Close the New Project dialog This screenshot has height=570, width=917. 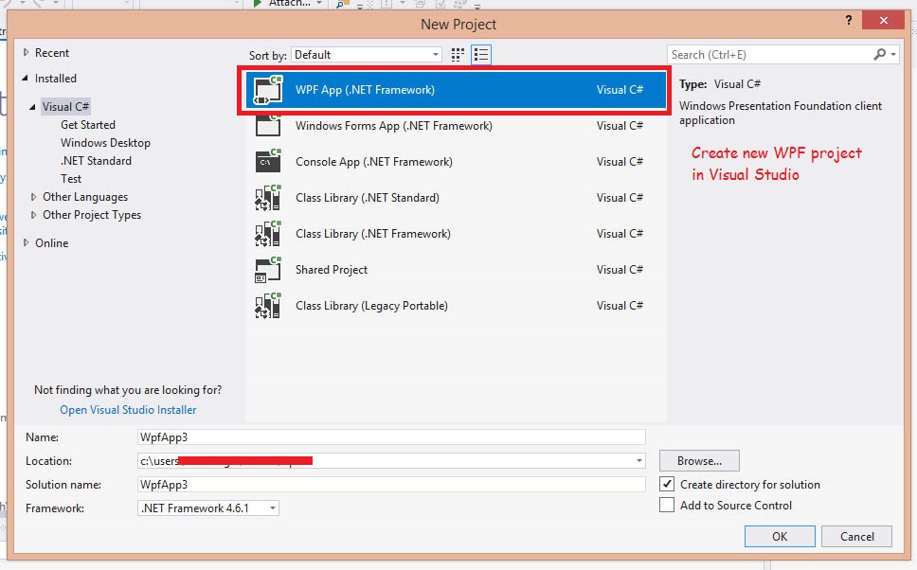(x=883, y=21)
